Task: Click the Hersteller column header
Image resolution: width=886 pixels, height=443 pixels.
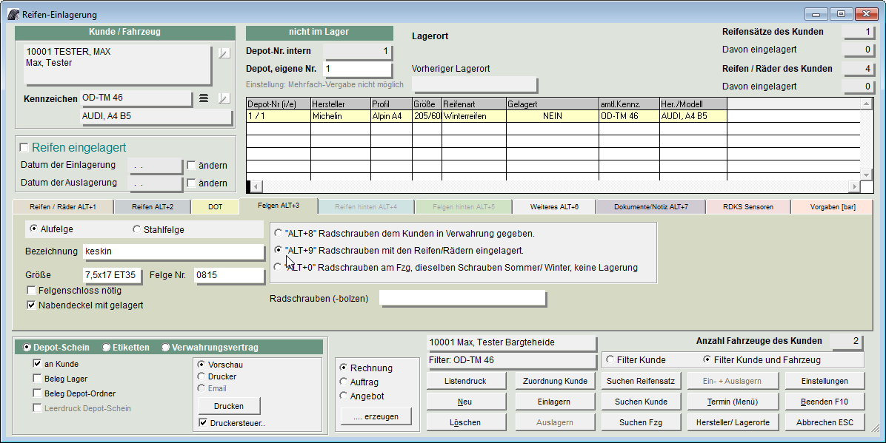Action: click(x=341, y=104)
